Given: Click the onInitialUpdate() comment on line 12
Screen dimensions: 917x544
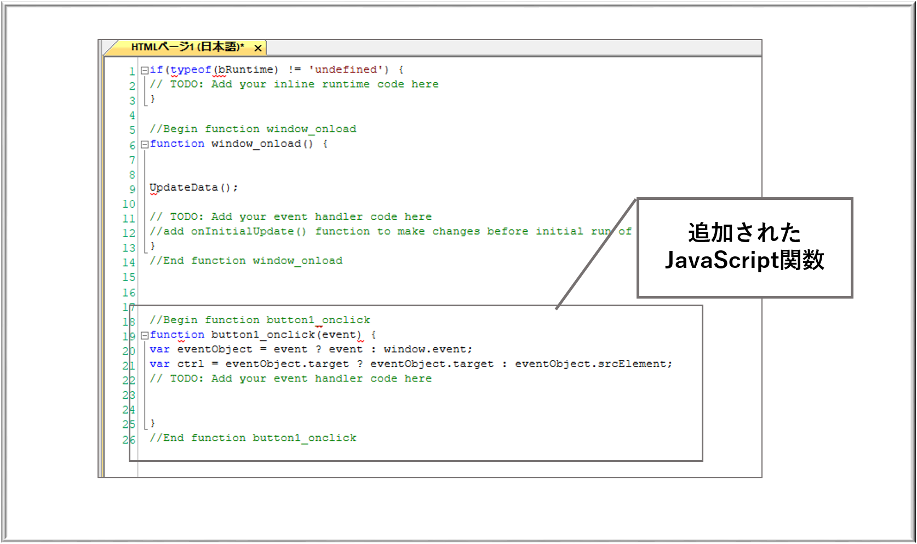Looking at the screenshot, I should [390, 232].
